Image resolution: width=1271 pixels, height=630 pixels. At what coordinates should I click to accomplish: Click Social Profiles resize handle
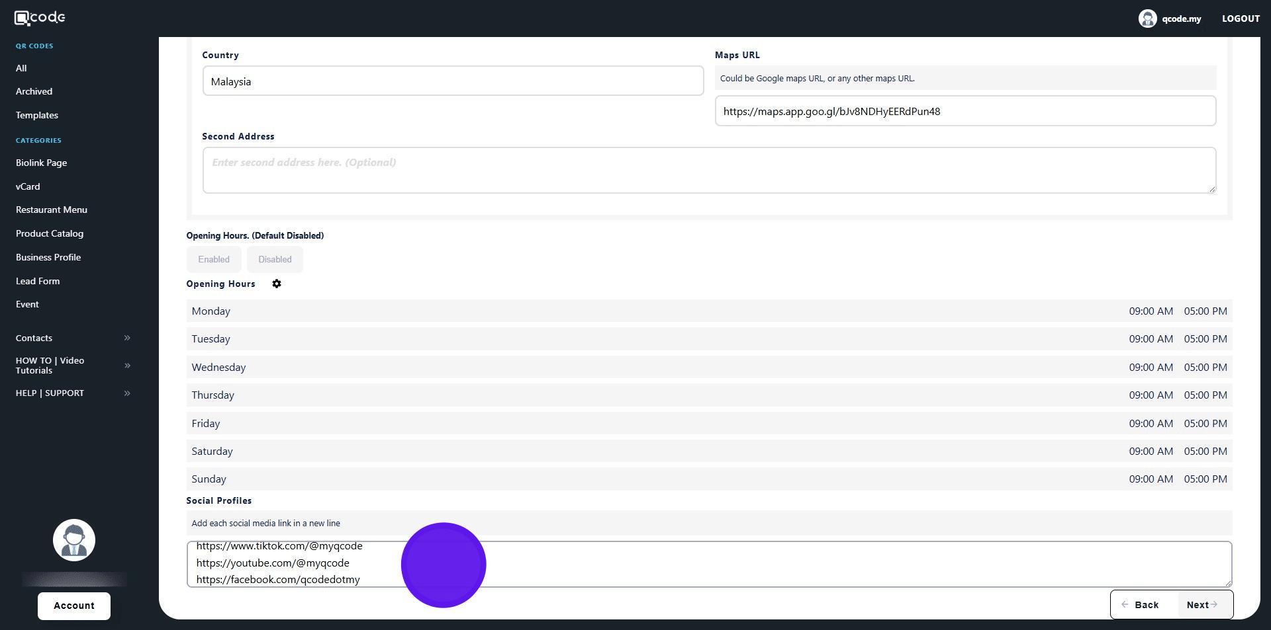point(1227,582)
